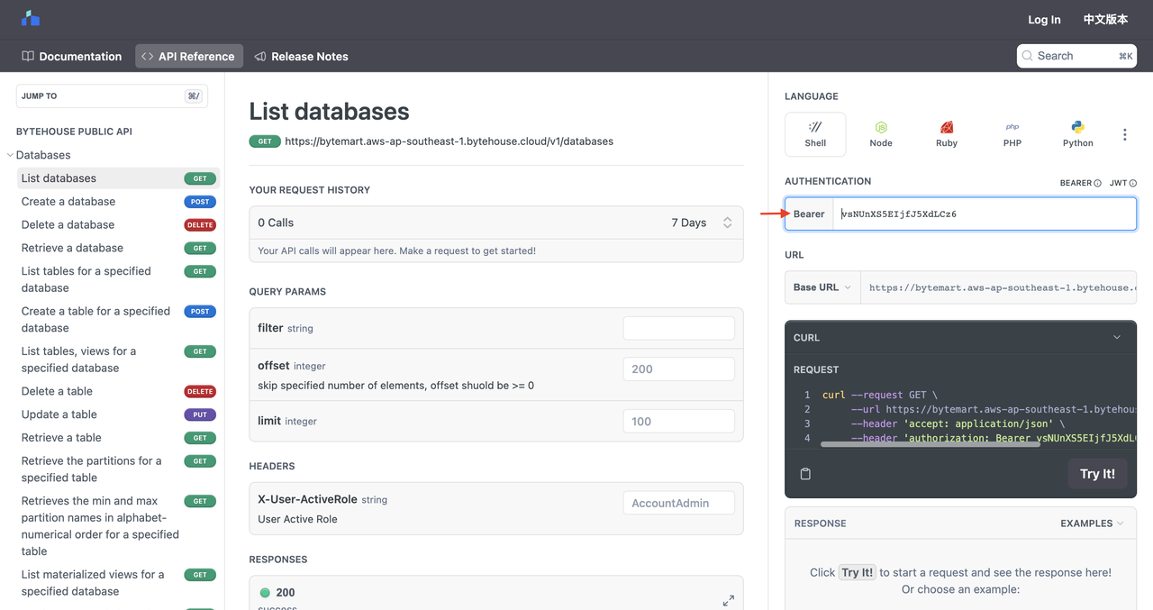Open Delete a database in sidebar

(x=117, y=224)
